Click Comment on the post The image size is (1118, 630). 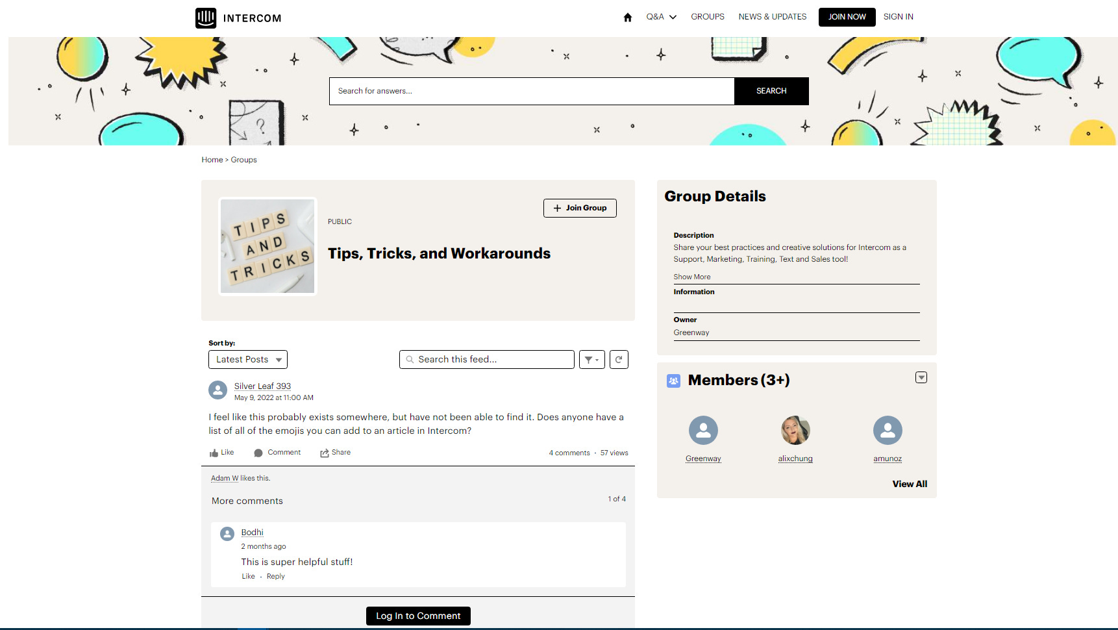click(x=277, y=453)
